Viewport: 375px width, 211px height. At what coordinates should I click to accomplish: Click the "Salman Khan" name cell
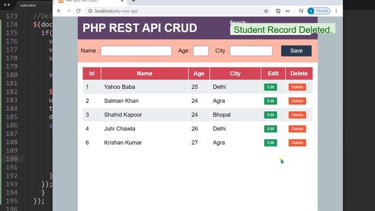[145, 101]
